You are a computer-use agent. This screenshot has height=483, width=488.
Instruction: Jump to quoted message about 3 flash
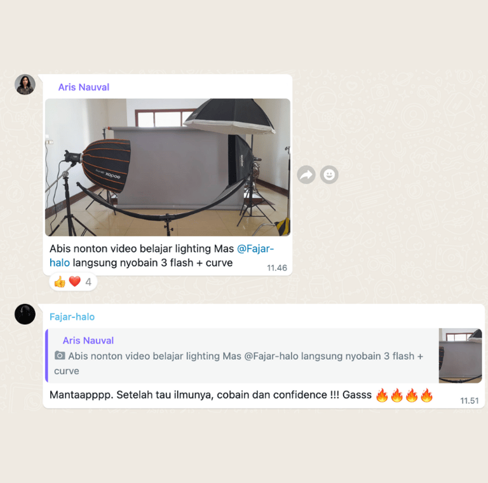(x=242, y=355)
